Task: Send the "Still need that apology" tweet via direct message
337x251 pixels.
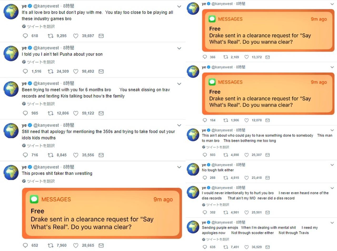Action: tap(101, 155)
